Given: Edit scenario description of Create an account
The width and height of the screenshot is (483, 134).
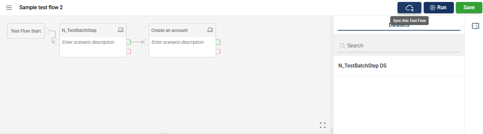Looking at the screenshot, I should (178, 42).
